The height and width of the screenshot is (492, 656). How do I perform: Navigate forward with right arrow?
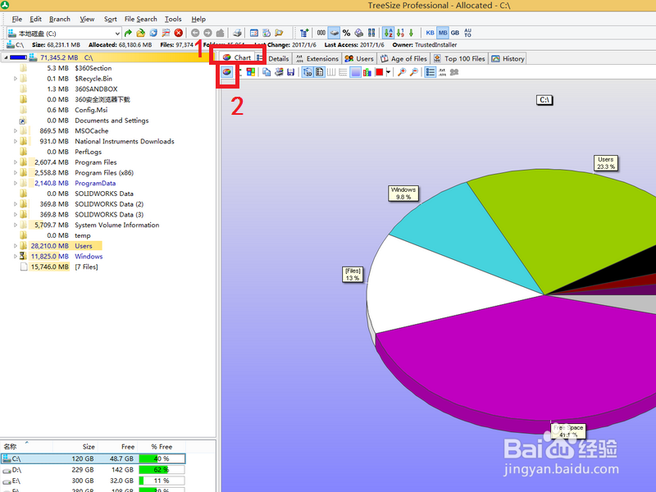point(207,33)
